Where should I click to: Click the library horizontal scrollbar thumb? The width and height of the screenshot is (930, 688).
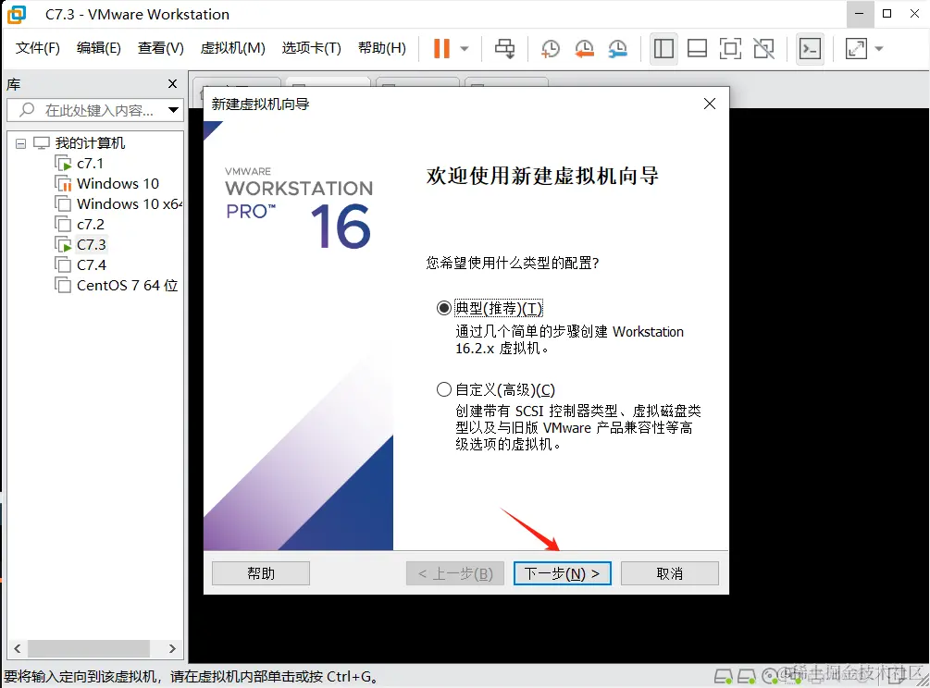pyautogui.click(x=89, y=648)
